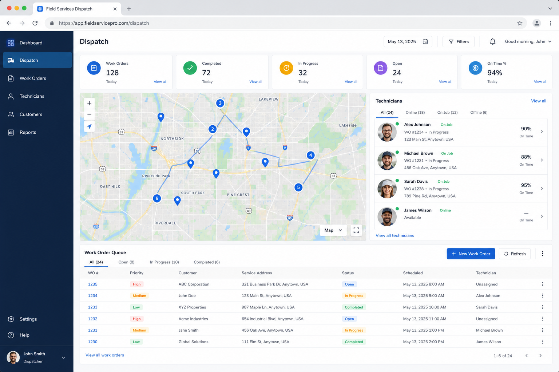Follow View all work orders link

(x=105, y=355)
